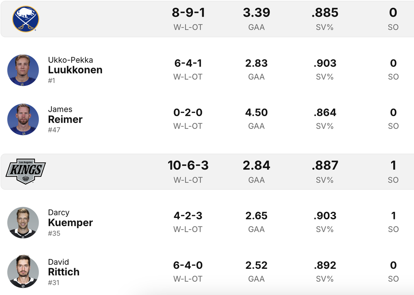Click Sabres team record 8-9-1

point(188,13)
